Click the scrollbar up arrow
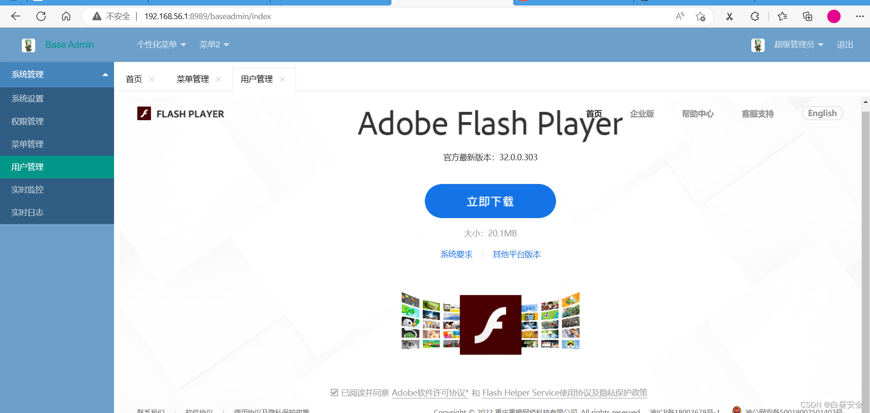Screen dimensions: 870x413 click(x=865, y=102)
